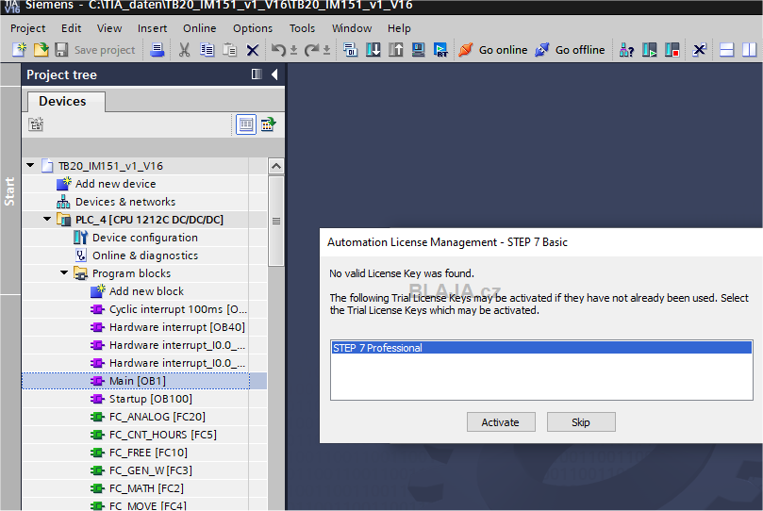Click project tree scroll up arrow

click(x=276, y=166)
